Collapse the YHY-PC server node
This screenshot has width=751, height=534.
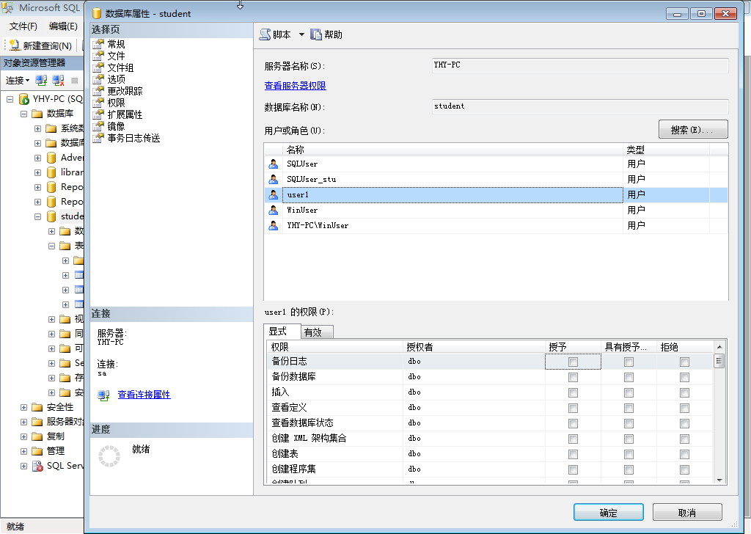point(10,99)
